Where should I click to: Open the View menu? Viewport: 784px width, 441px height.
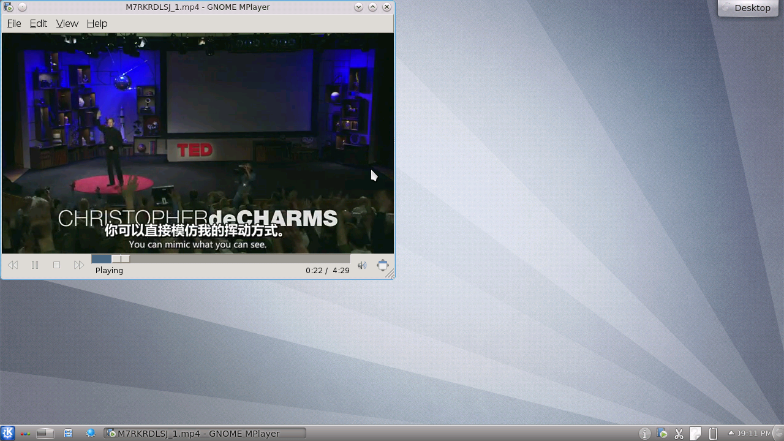tap(67, 23)
